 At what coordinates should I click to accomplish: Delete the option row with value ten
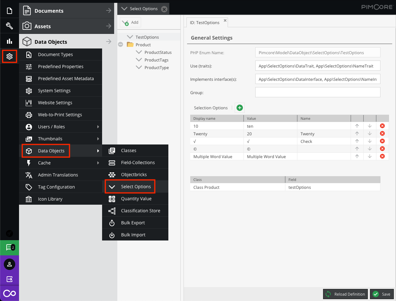click(x=382, y=126)
